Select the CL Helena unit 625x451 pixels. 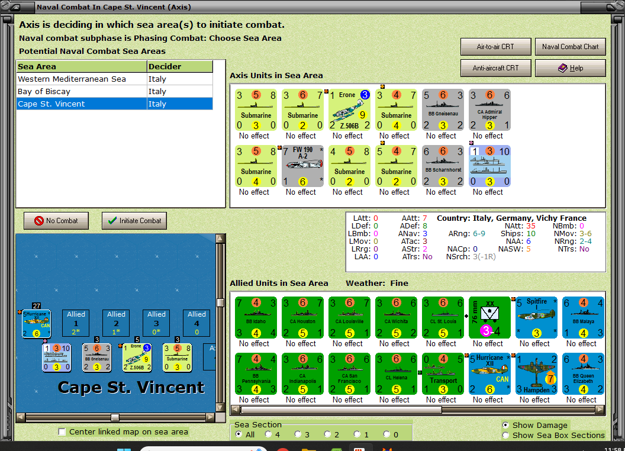click(396, 373)
